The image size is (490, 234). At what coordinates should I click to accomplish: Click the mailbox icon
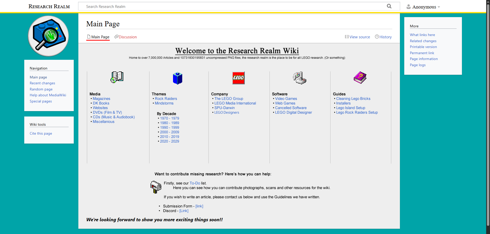pyautogui.click(x=156, y=187)
